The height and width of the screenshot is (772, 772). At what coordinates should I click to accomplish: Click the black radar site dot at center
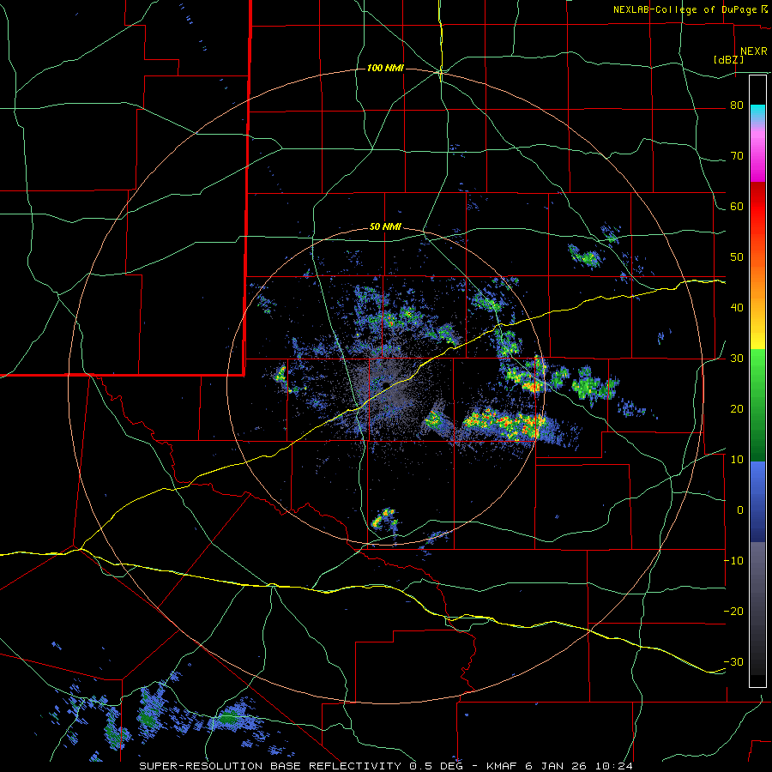387,384
